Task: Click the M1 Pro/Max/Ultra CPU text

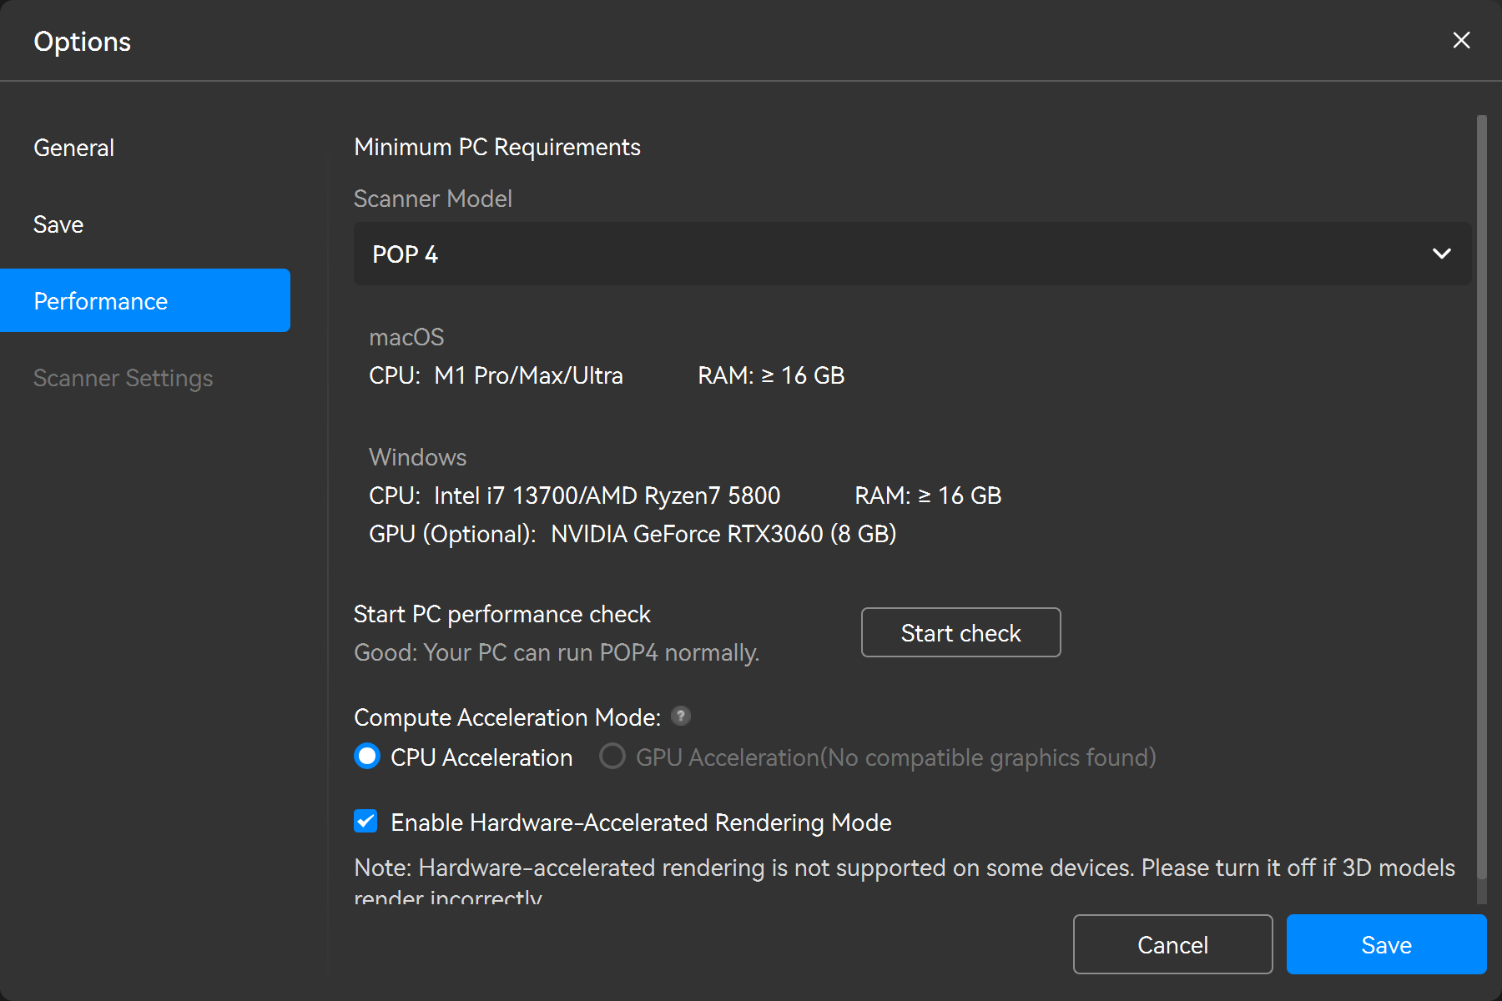Action: click(528, 375)
